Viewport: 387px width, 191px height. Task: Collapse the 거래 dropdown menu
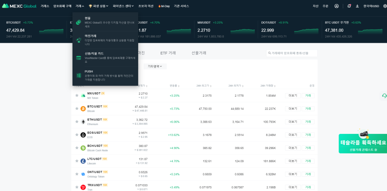coord(80,6)
